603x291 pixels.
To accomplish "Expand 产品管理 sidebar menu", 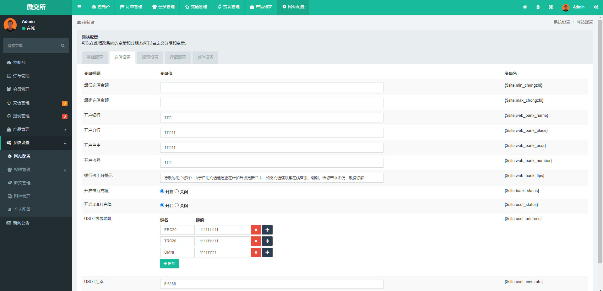I will click(x=36, y=129).
